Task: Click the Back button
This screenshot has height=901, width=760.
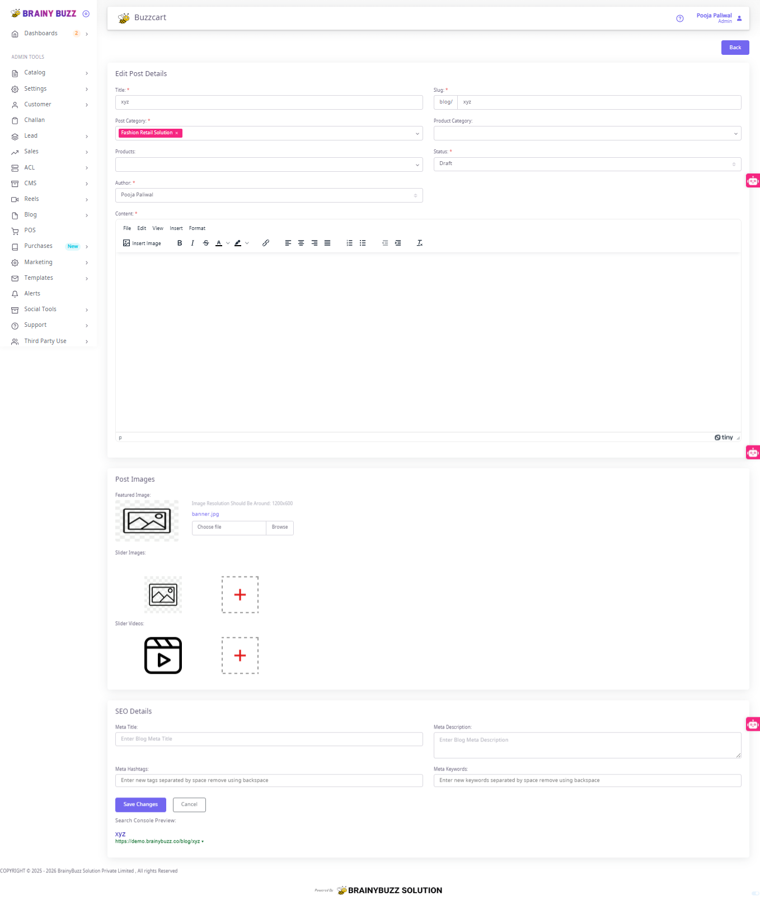Action: coord(735,48)
